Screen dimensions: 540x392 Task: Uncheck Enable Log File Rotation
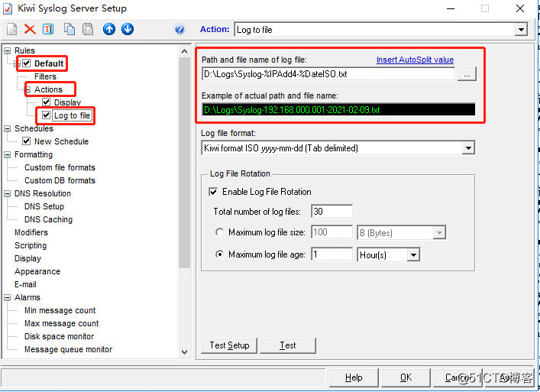click(213, 192)
